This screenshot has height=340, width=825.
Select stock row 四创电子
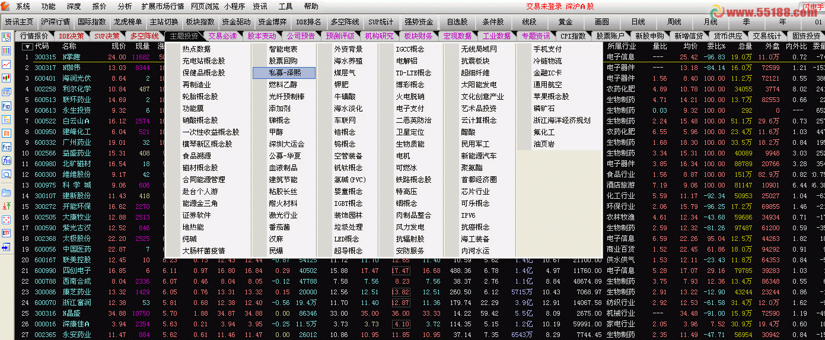click(x=77, y=271)
